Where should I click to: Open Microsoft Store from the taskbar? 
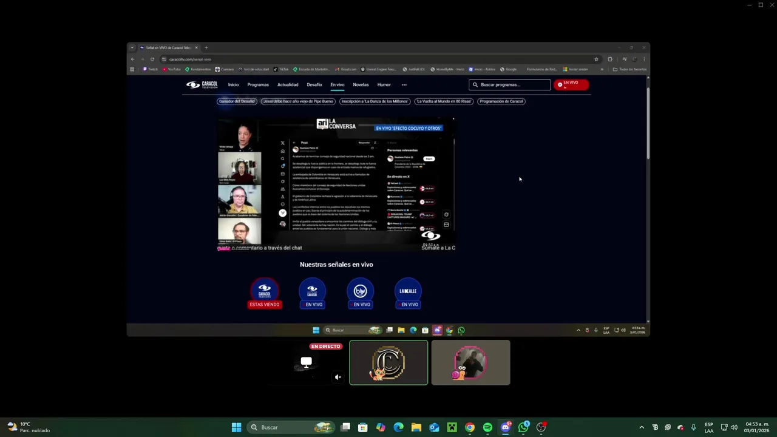pyautogui.click(x=363, y=427)
